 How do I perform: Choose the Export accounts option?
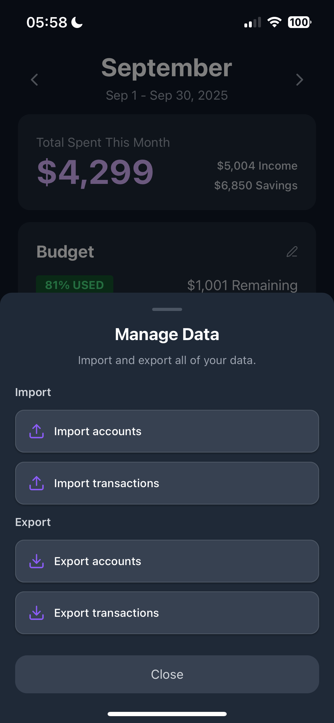pyautogui.click(x=167, y=561)
